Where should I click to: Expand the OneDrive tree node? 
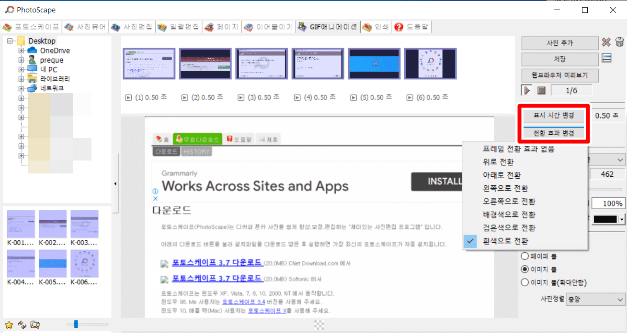[21, 51]
